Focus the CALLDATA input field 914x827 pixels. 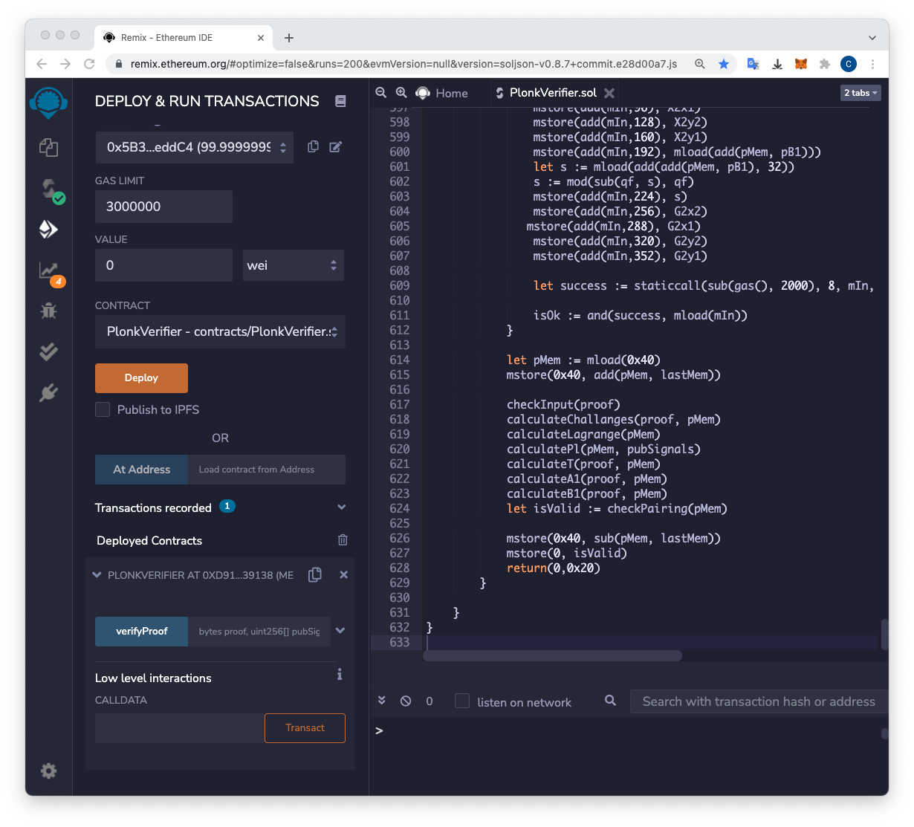(x=180, y=728)
